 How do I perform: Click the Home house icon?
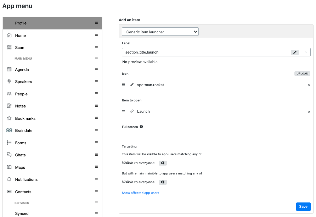click(x=9, y=35)
